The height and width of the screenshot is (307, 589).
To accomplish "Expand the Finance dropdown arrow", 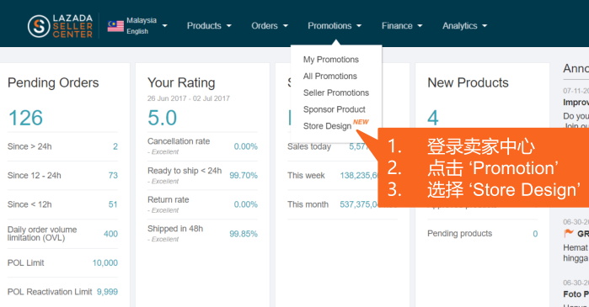I will [x=420, y=26].
